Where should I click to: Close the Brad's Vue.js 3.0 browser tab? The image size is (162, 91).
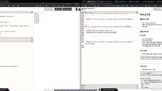pyautogui.click(x=100, y=2)
